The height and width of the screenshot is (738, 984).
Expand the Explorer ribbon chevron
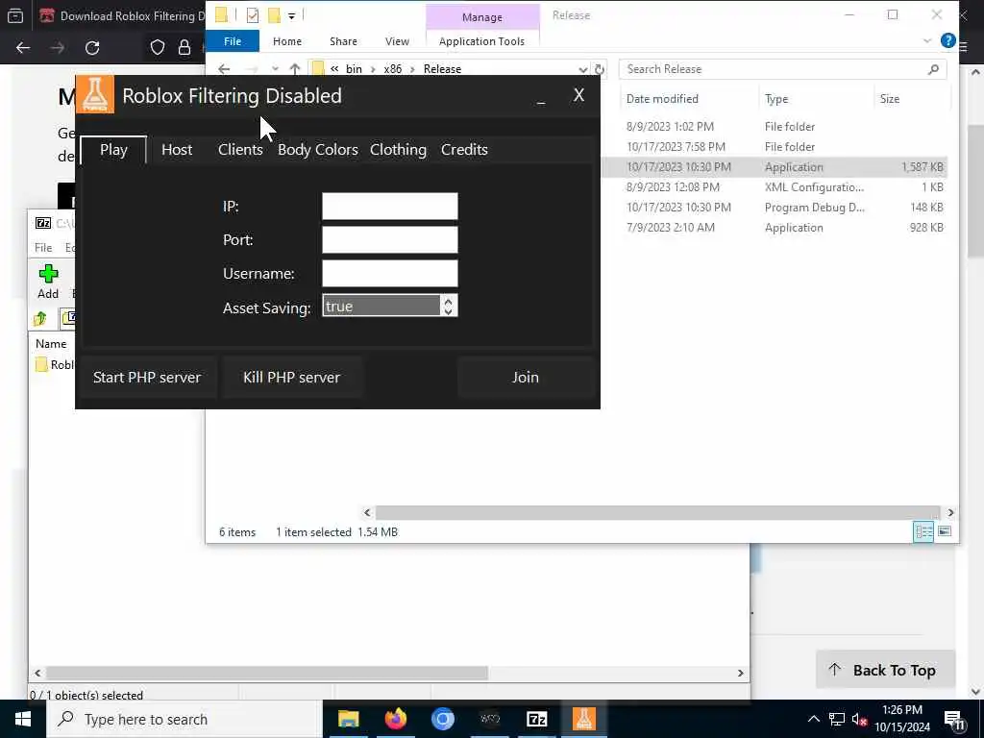(927, 40)
